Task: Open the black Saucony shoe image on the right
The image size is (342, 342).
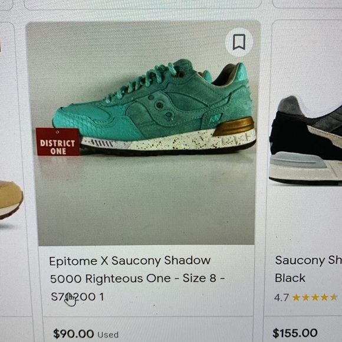Action: 305,140
